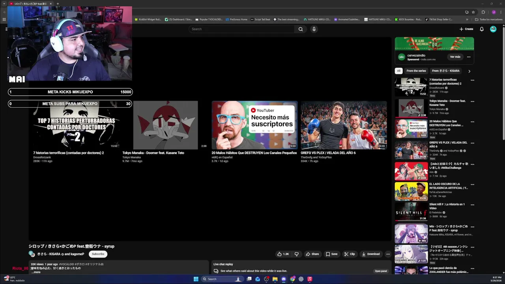
Task: Download the video
Action: pos(371,254)
